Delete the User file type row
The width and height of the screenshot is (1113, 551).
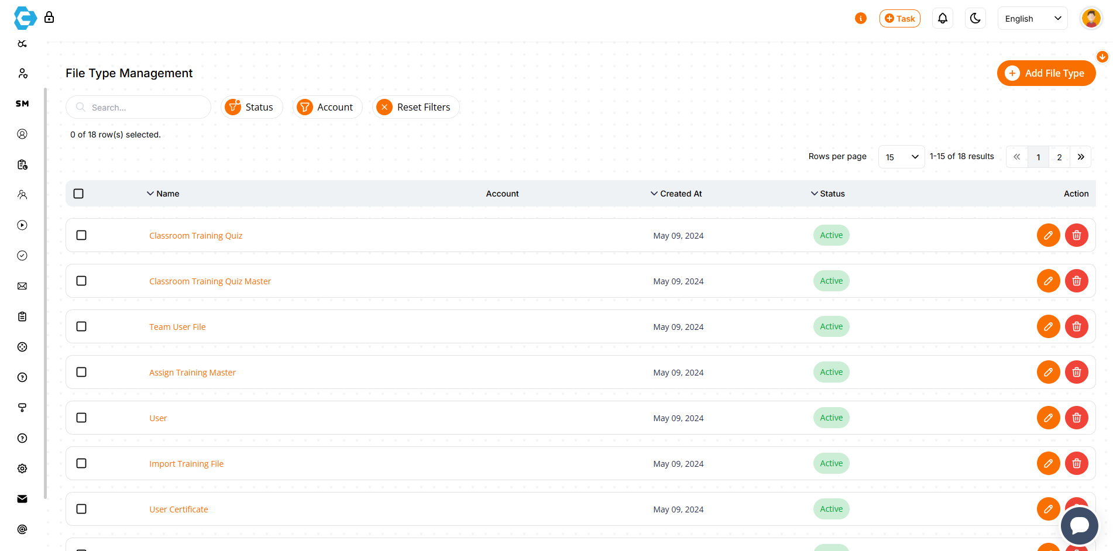tap(1076, 418)
